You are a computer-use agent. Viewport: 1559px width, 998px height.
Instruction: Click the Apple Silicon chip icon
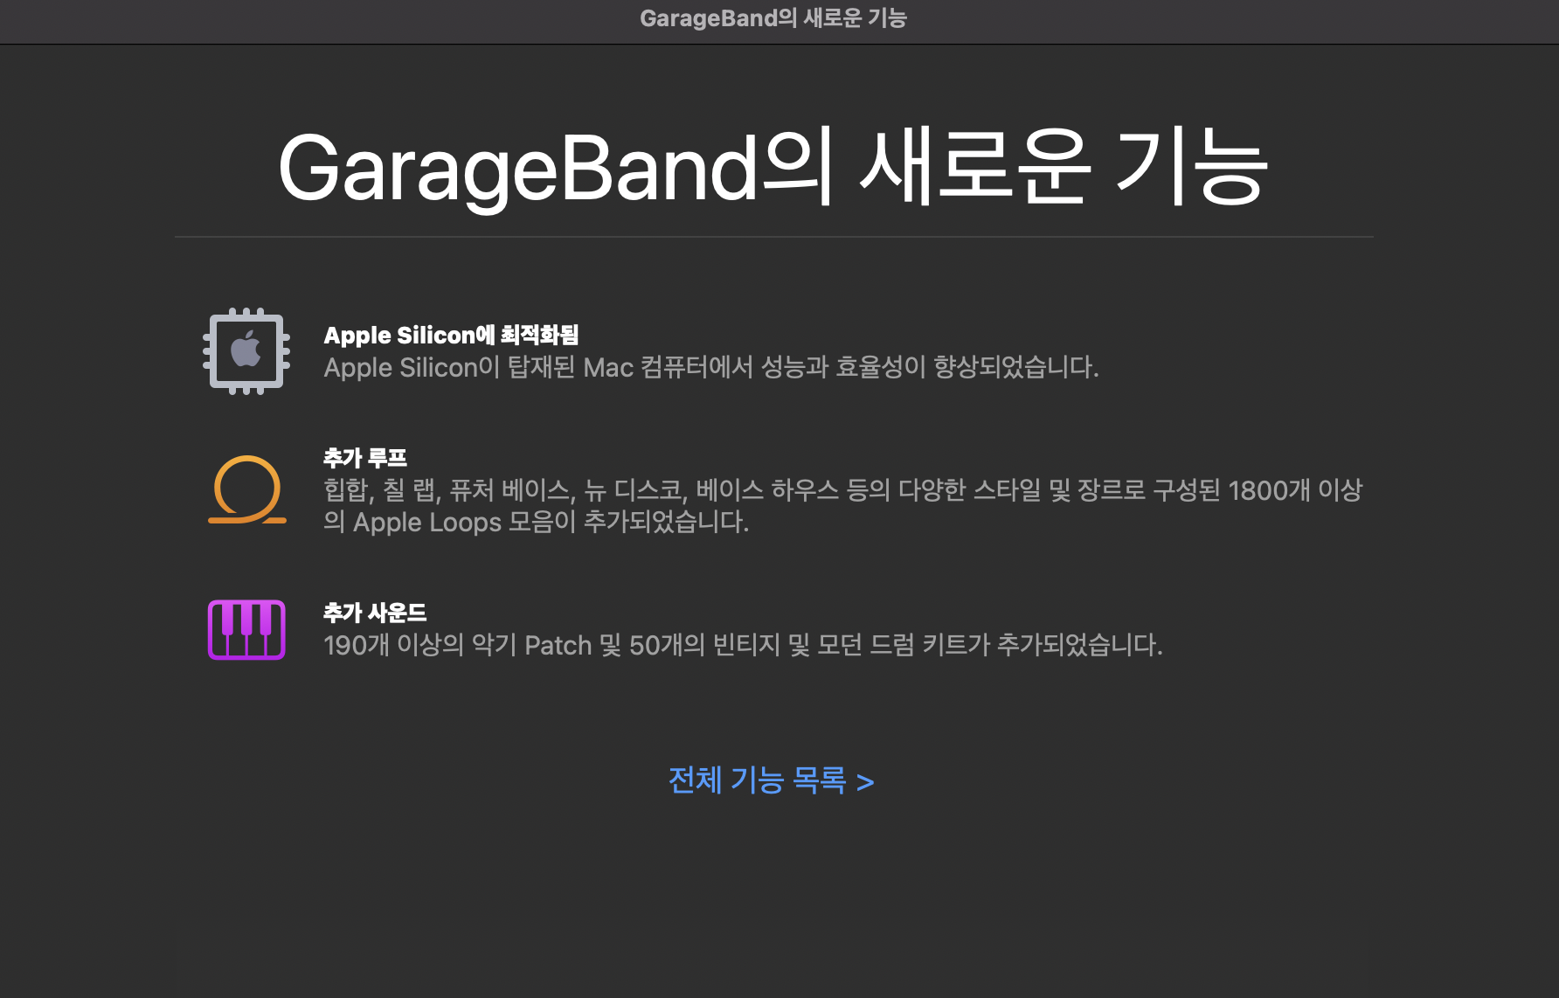click(246, 351)
